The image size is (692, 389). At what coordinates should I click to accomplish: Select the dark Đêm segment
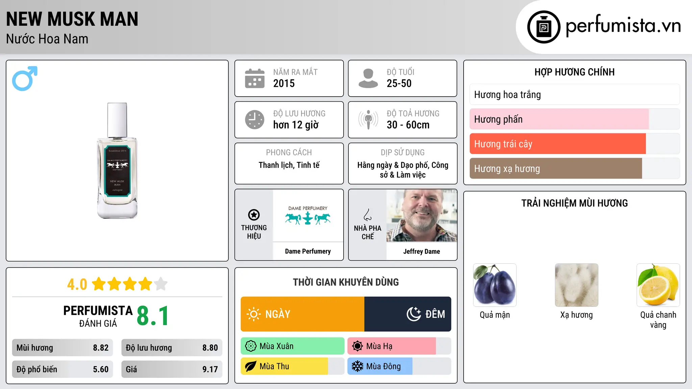click(408, 314)
